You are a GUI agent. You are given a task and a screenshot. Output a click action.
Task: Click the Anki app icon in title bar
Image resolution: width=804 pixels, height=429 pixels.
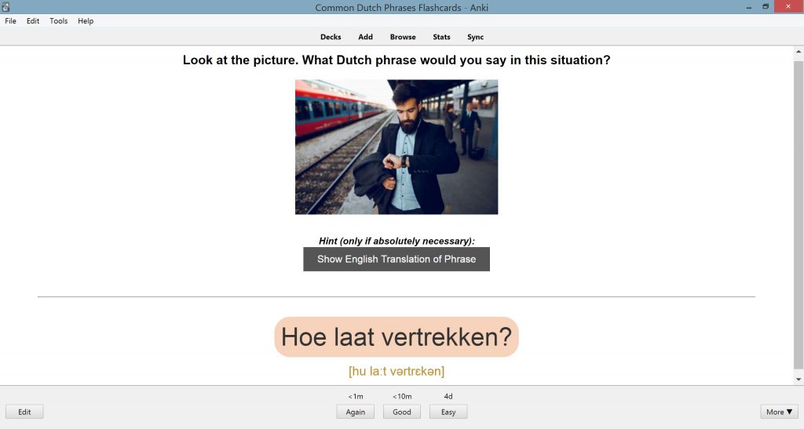tap(5, 6)
